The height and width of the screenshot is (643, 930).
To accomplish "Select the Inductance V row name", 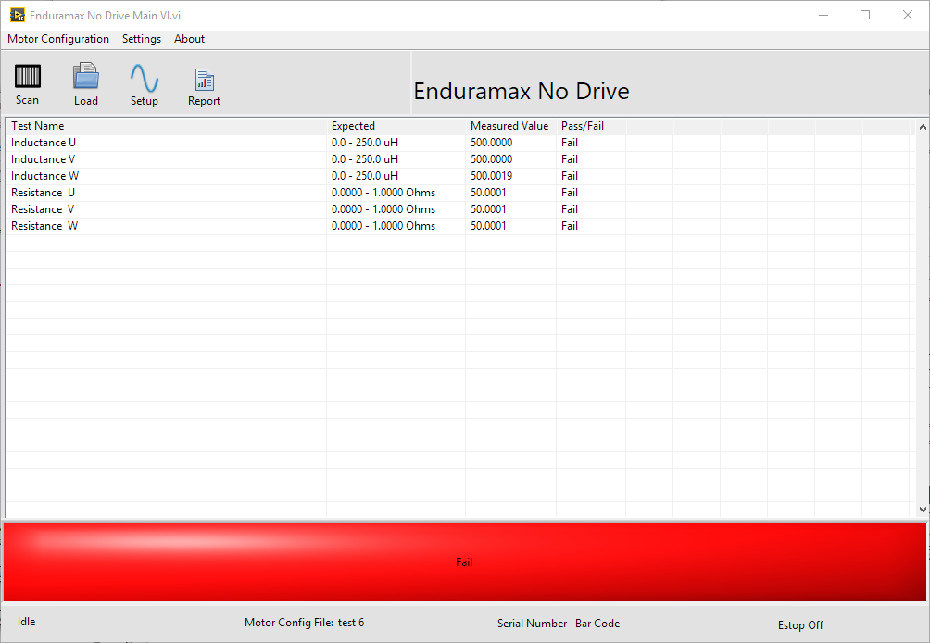I will coord(43,159).
